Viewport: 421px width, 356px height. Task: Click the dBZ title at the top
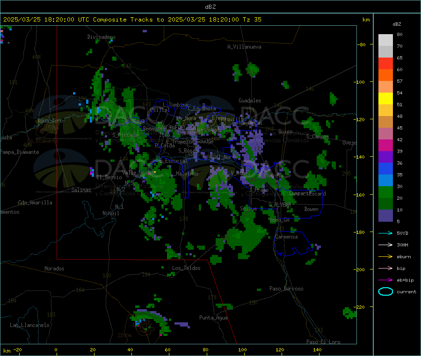coord(210,7)
